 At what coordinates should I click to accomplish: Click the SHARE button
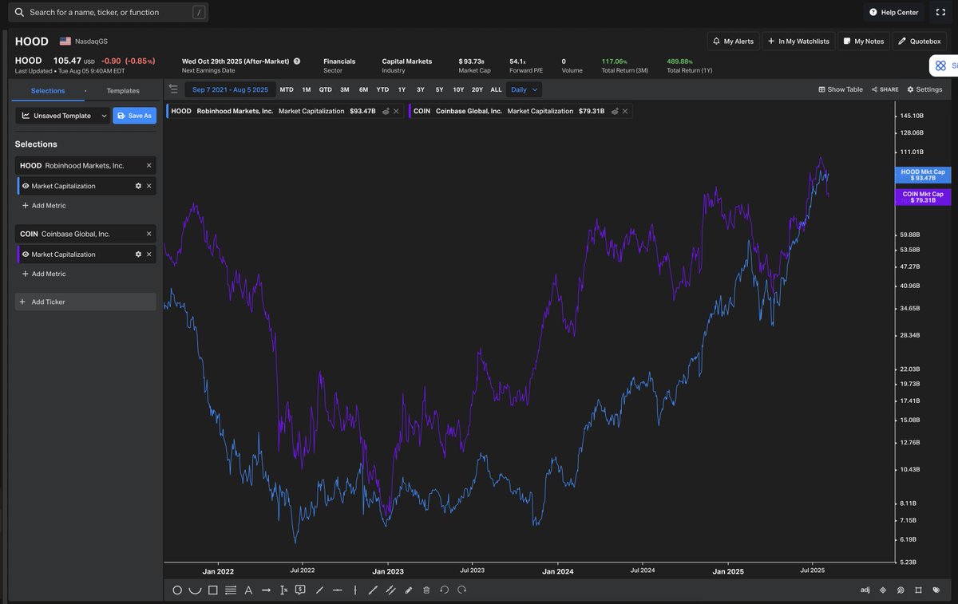point(885,89)
